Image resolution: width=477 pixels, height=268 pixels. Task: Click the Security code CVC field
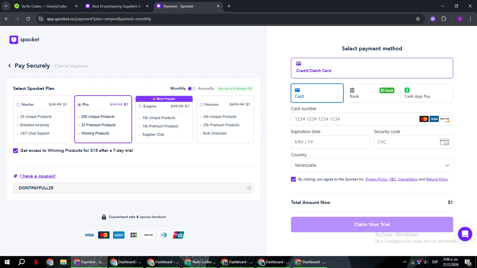[x=413, y=142]
